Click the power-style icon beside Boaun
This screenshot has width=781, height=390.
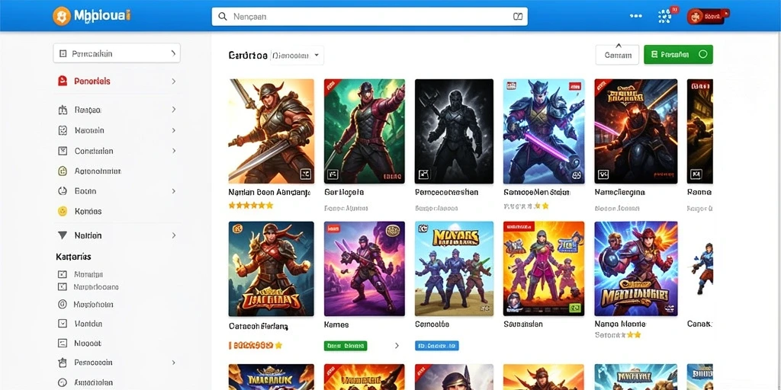point(63,191)
